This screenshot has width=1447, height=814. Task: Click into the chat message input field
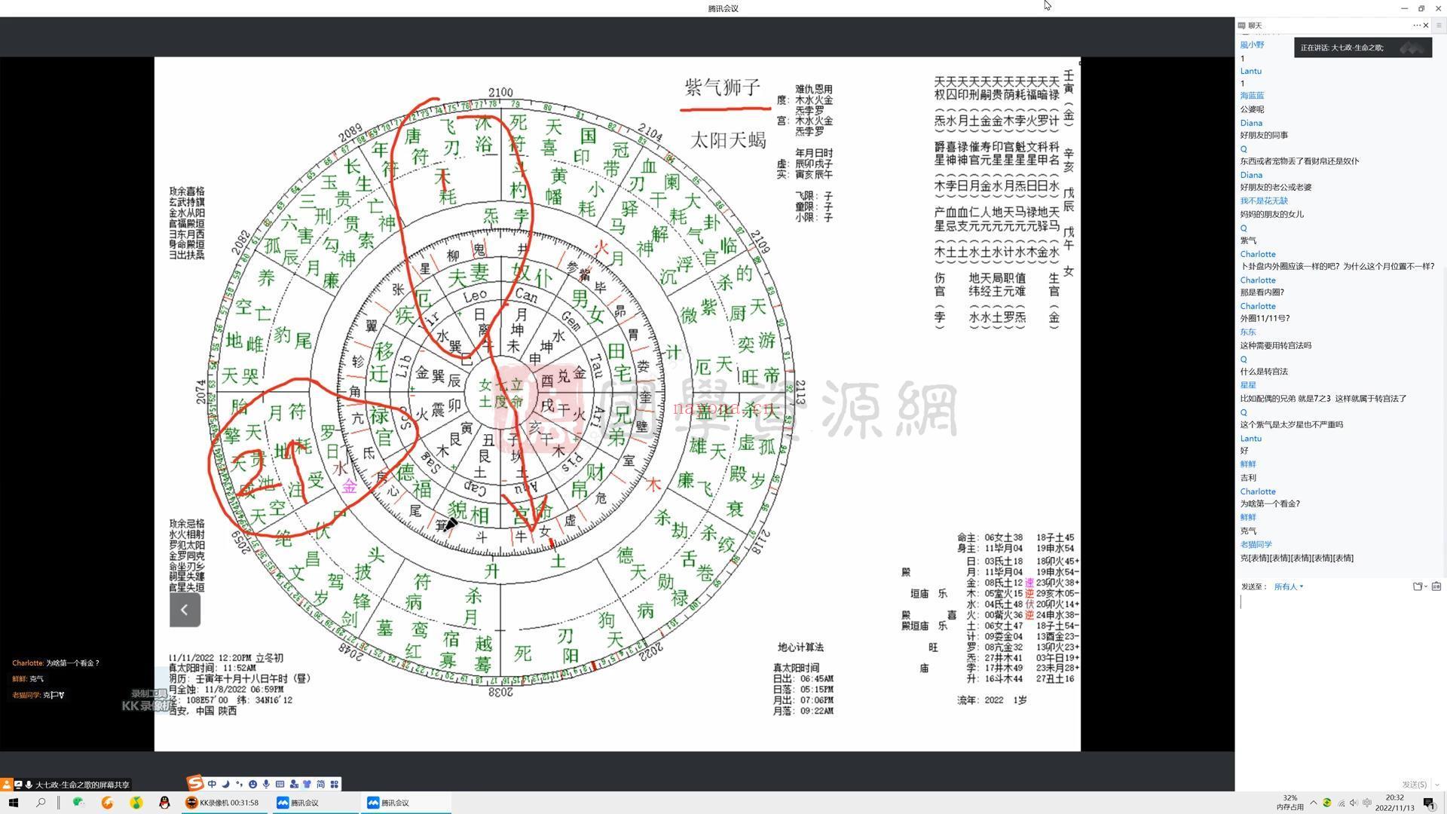click(1340, 686)
